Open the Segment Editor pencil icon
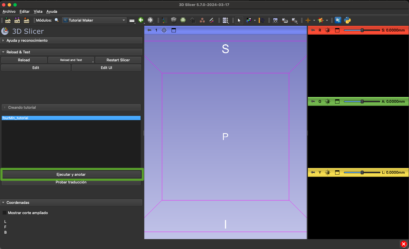Viewport: 409px width, 249px height. click(212, 20)
